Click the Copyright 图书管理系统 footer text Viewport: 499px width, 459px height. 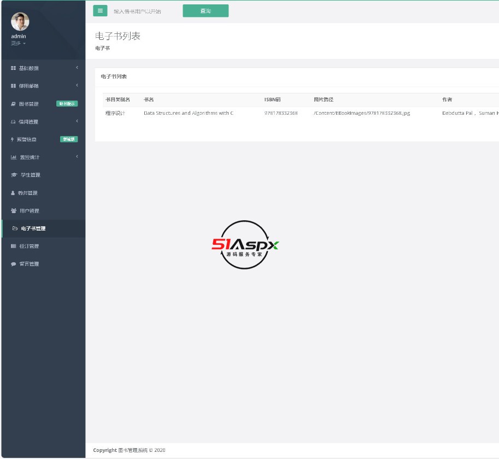(129, 450)
